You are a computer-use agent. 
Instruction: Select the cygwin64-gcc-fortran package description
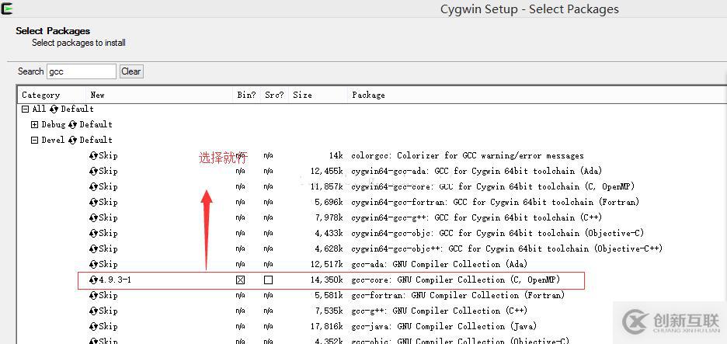tap(496, 202)
